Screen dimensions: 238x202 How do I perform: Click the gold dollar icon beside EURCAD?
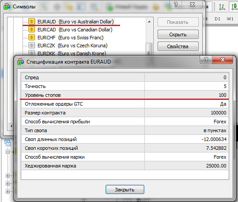[x=32, y=29]
